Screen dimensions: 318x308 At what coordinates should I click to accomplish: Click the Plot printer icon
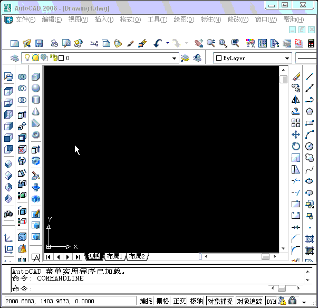coord(54,43)
